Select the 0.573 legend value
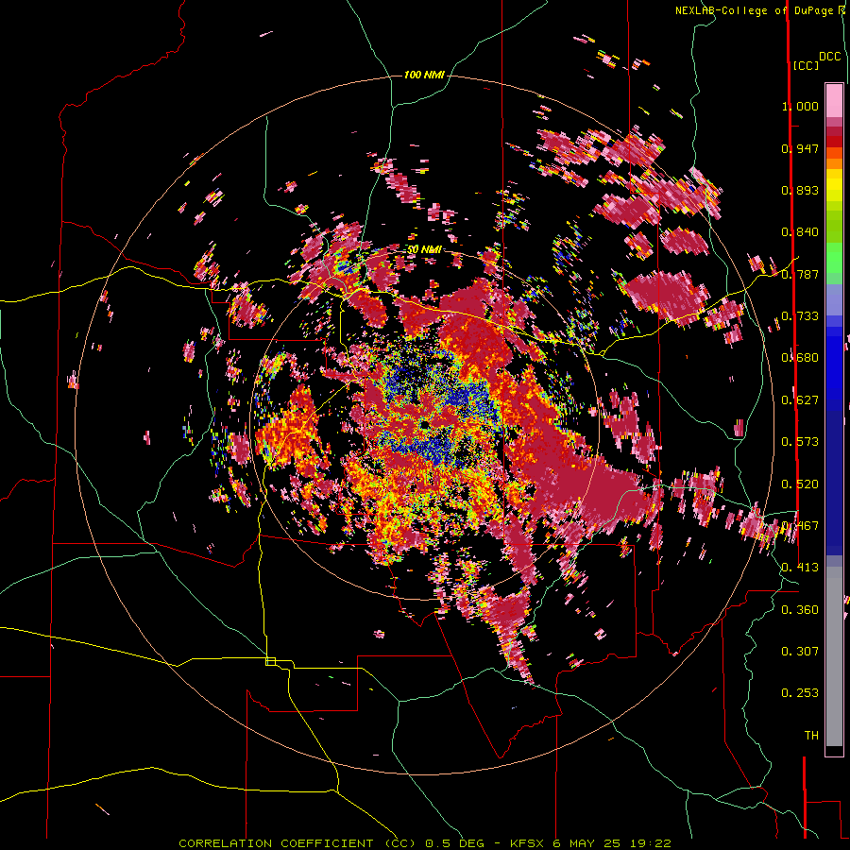850x850 pixels. [800, 442]
